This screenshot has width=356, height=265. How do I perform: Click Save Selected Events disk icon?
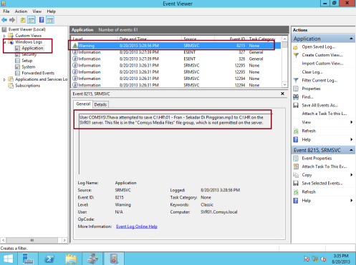point(296,184)
